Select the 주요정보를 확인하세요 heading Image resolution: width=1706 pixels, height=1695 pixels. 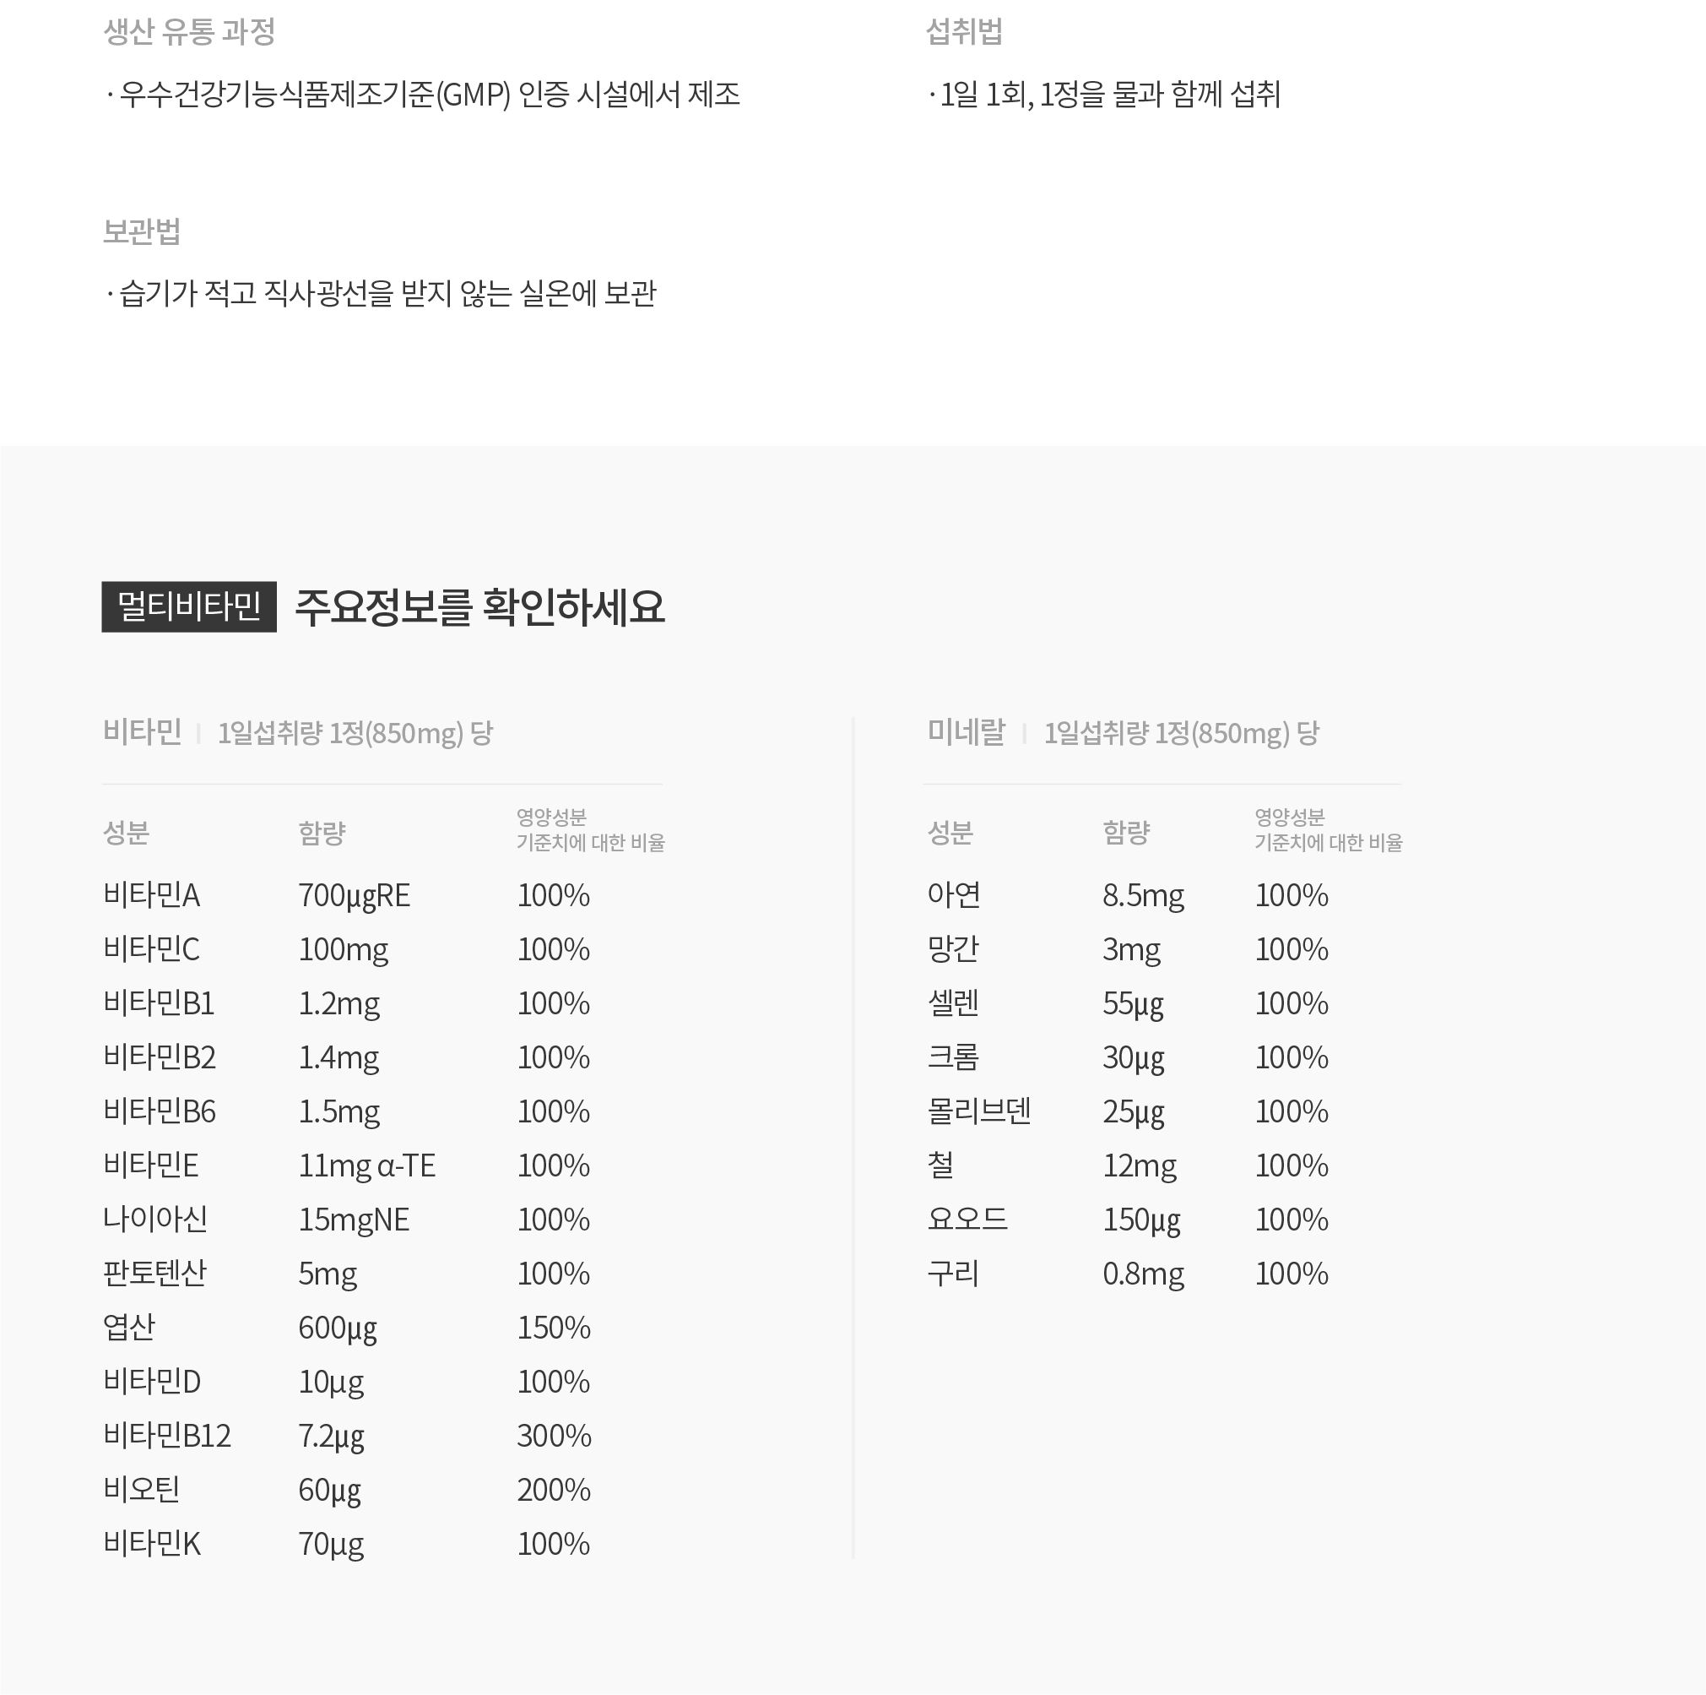479,607
